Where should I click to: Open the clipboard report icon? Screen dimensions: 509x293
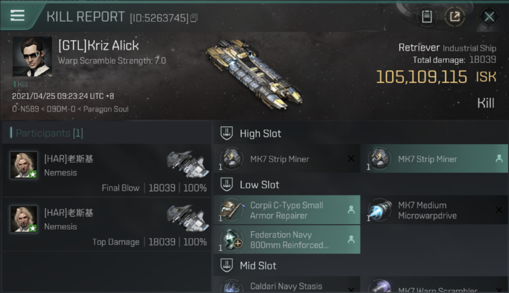[427, 16]
